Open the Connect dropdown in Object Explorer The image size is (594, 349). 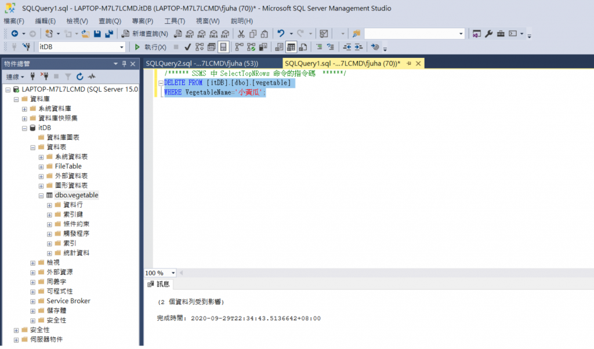(x=15, y=77)
